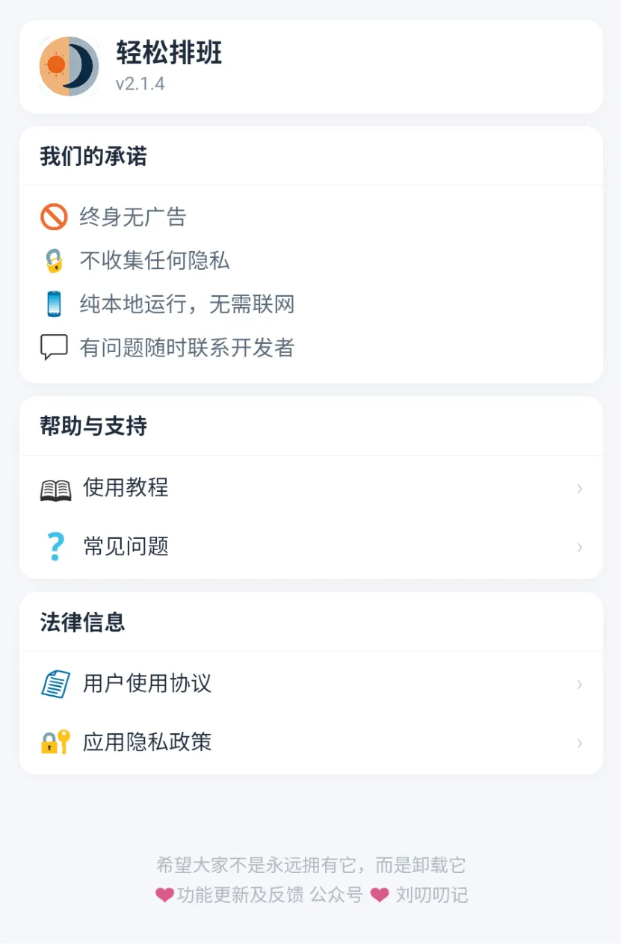The image size is (621, 944).
Task: Tap the pink heart before 功能更新及反馈
Action: coord(164,895)
